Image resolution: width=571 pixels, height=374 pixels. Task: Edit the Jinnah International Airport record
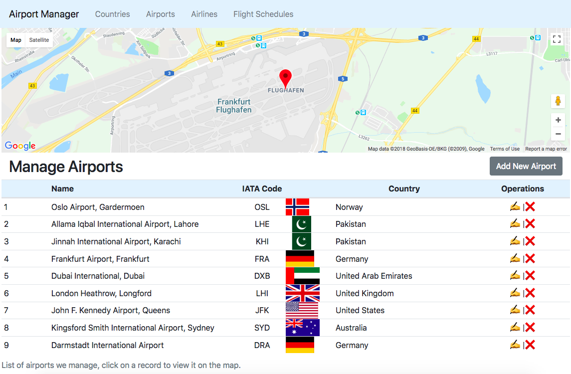515,241
